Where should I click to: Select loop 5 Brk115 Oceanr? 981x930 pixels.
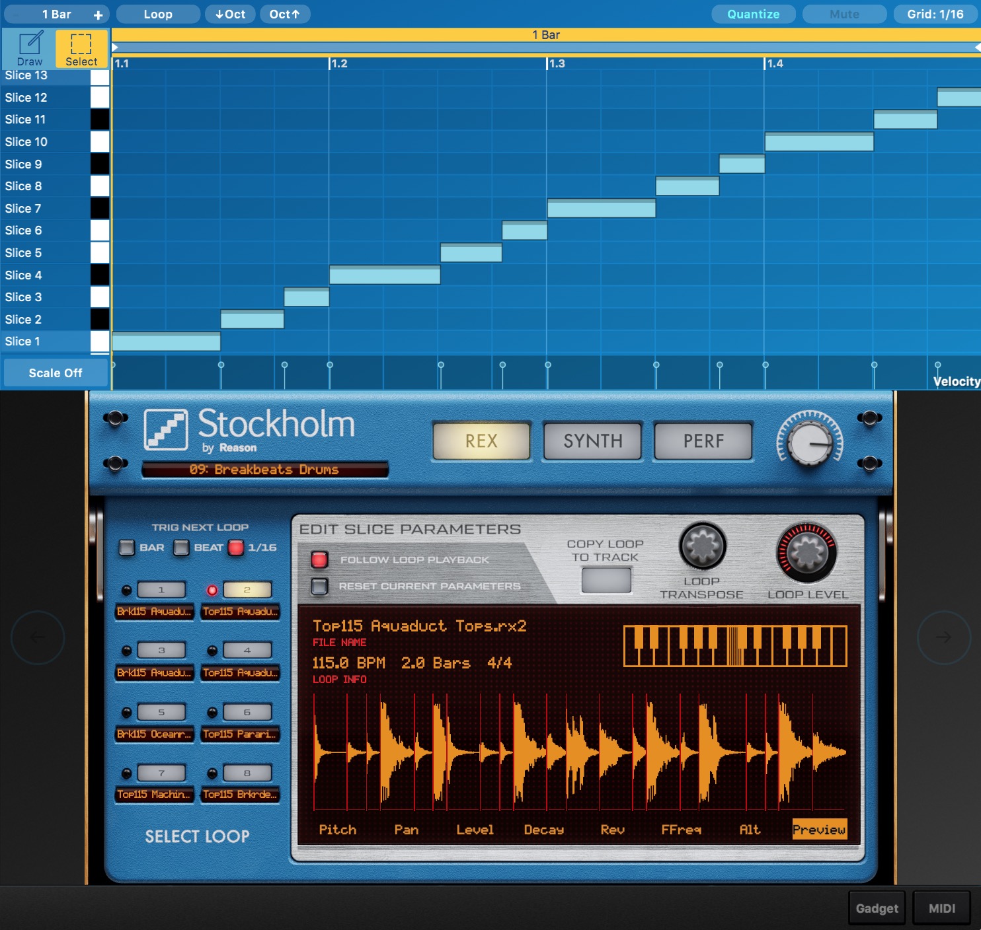click(162, 712)
